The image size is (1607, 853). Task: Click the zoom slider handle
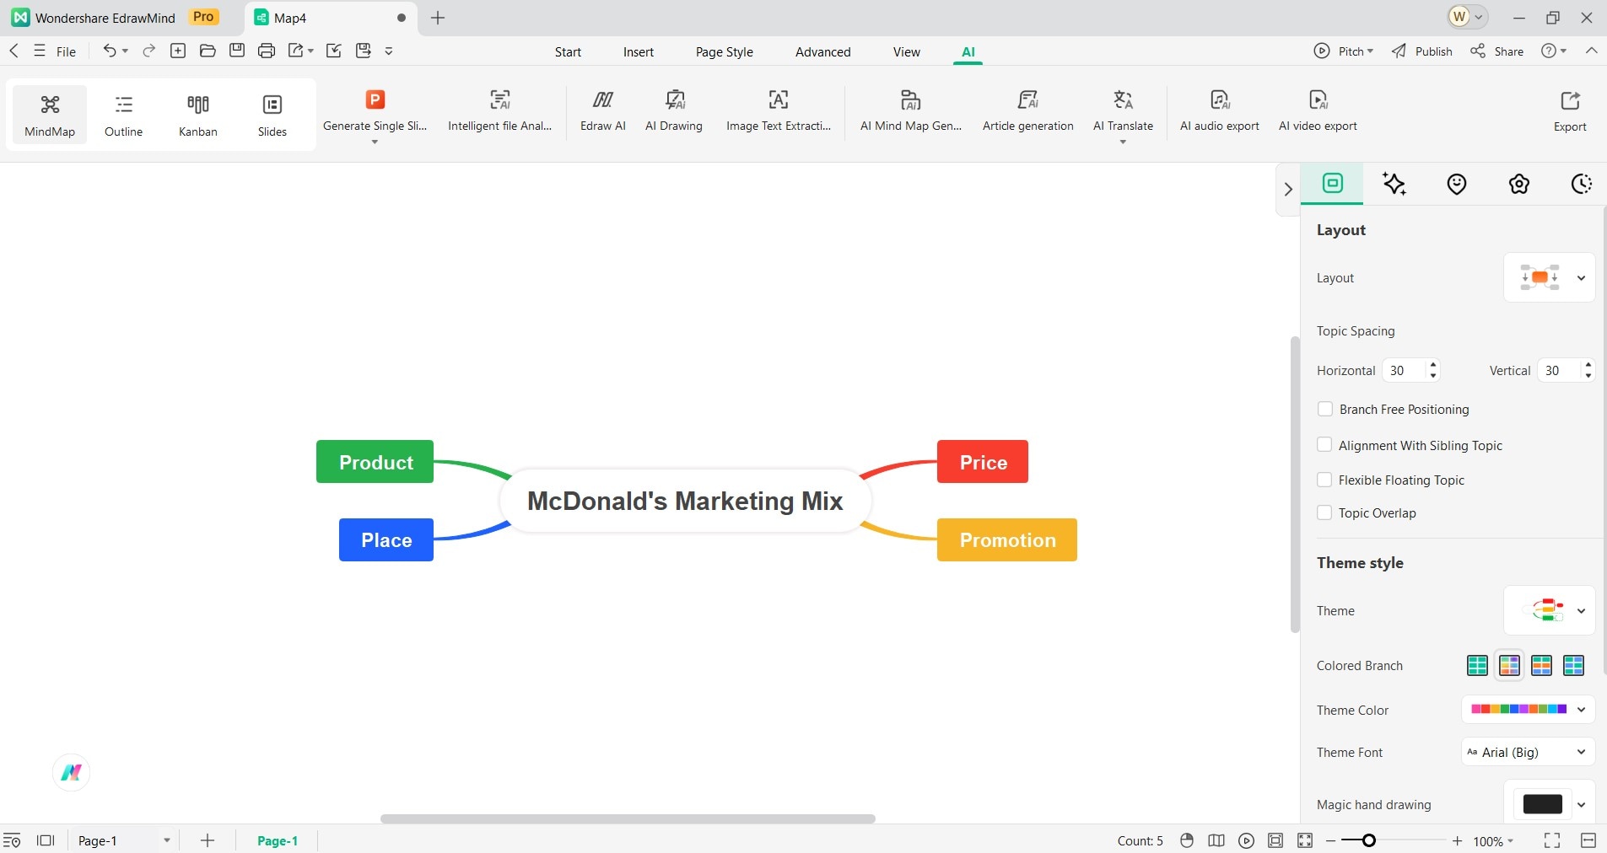coord(1369,840)
